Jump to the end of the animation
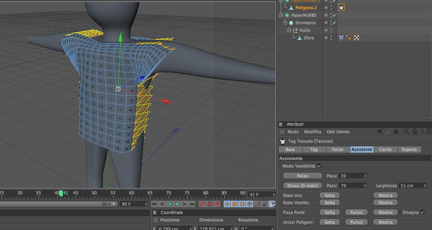The image size is (432, 230). (193, 204)
